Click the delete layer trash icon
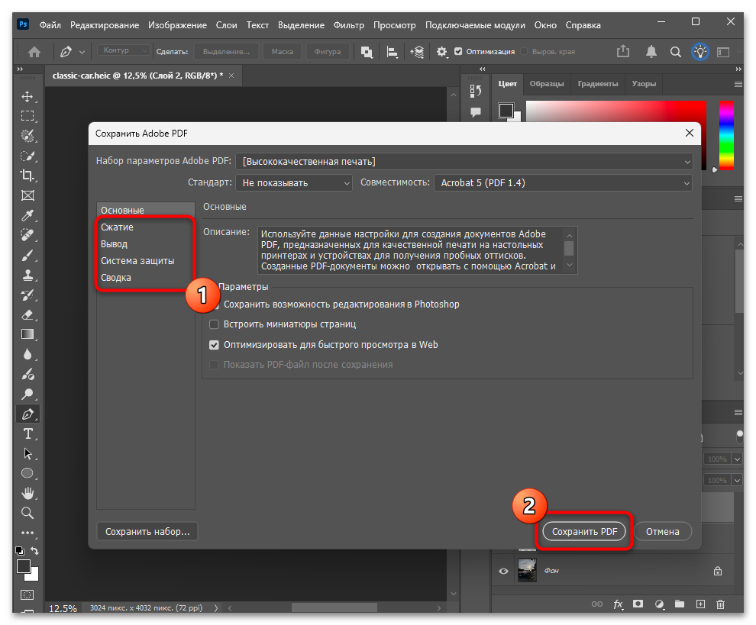756x625 pixels. (720, 604)
